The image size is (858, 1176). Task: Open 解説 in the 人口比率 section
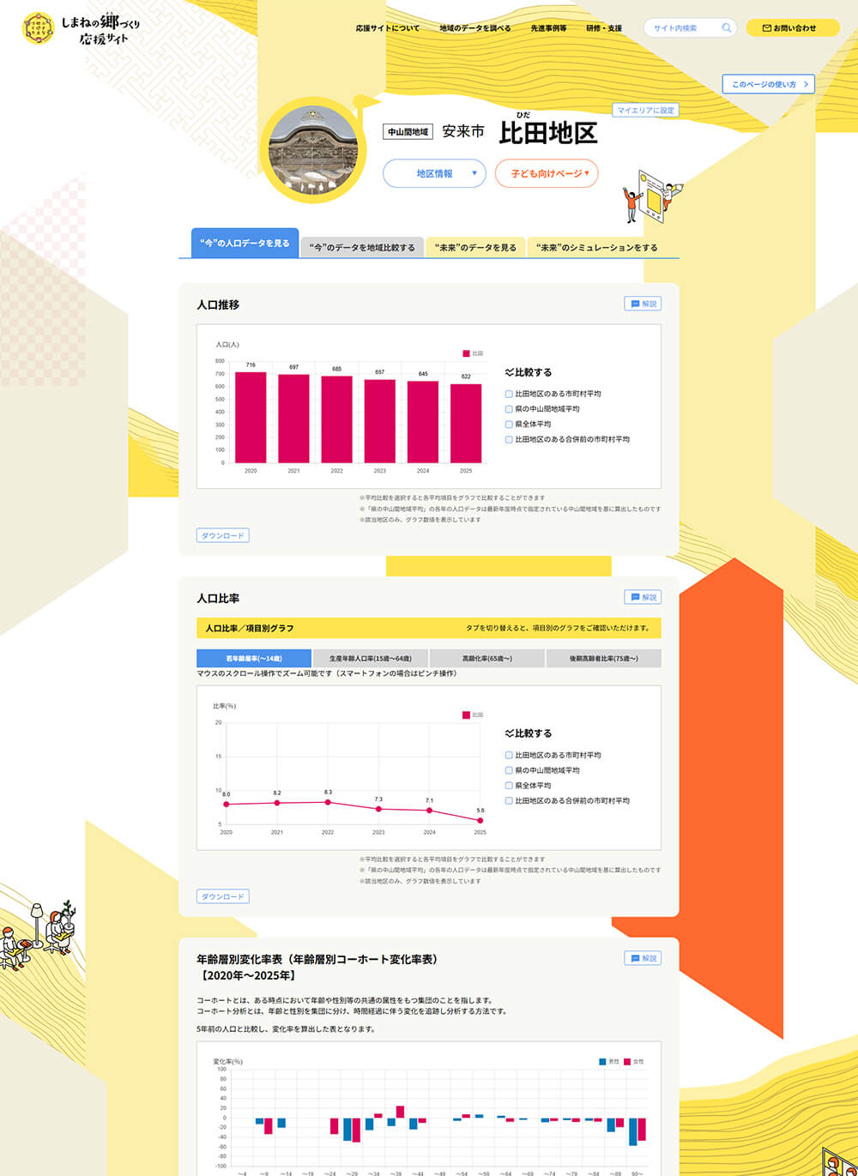(643, 597)
